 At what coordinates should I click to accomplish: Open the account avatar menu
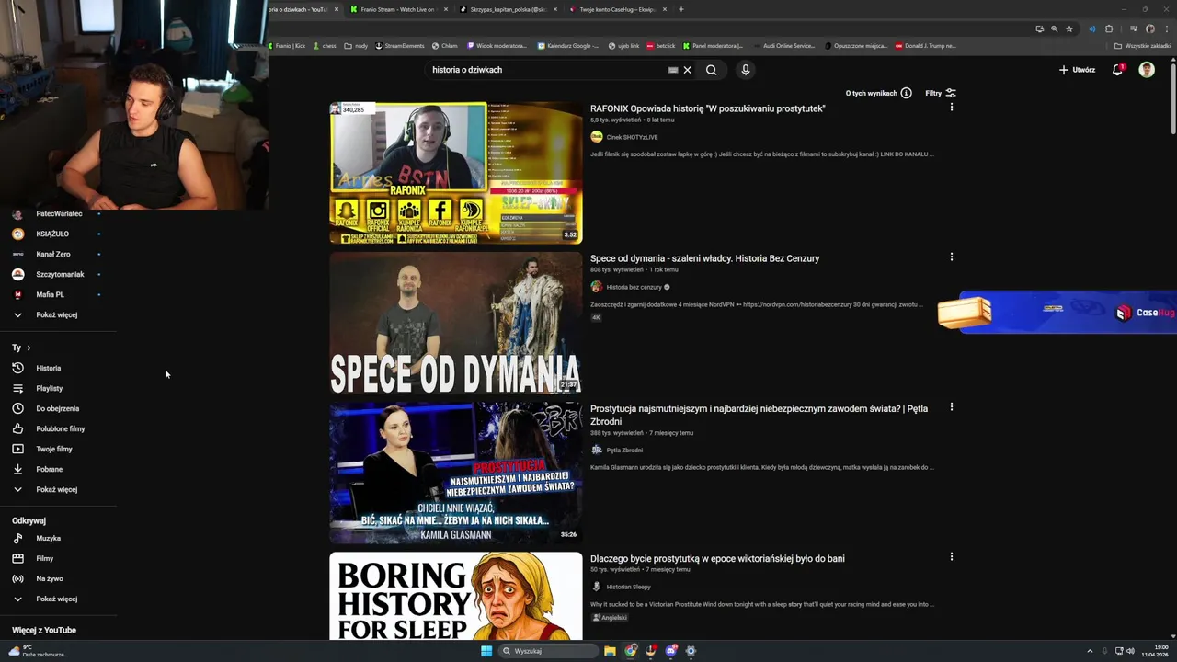(x=1147, y=70)
